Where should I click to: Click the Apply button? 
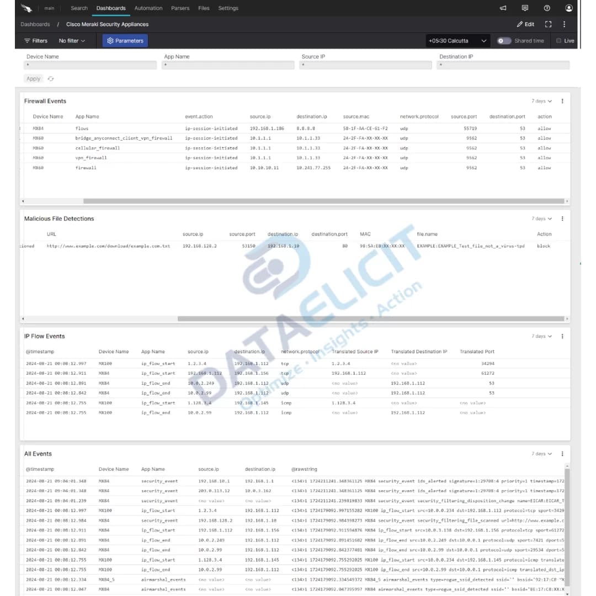pos(33,78)
